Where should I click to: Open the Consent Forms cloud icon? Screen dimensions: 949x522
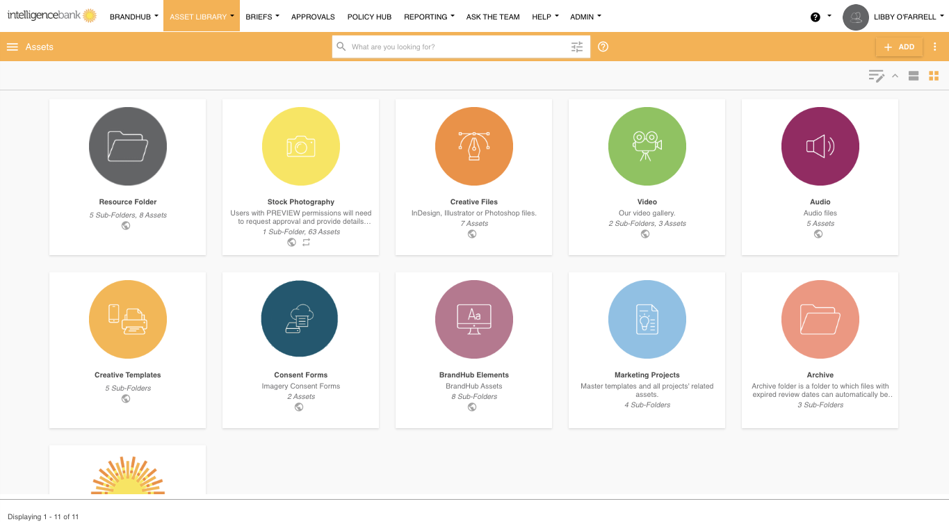tap(301, 319)
